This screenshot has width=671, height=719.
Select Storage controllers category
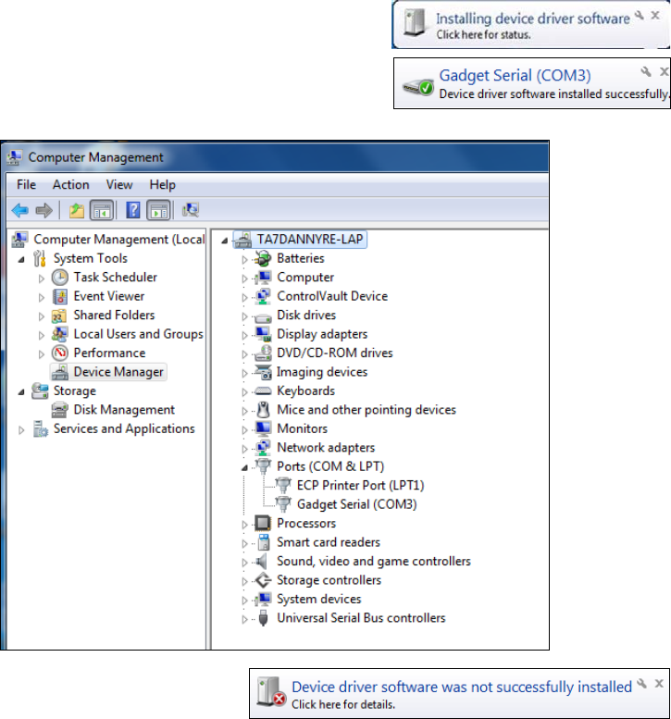click(x=329, y=580)
